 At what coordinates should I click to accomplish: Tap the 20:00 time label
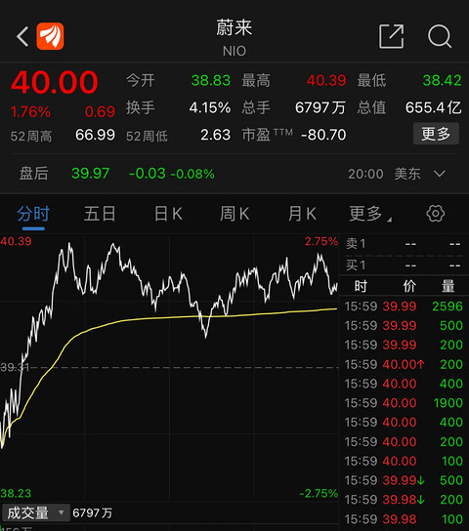click(x=365, y=174)
